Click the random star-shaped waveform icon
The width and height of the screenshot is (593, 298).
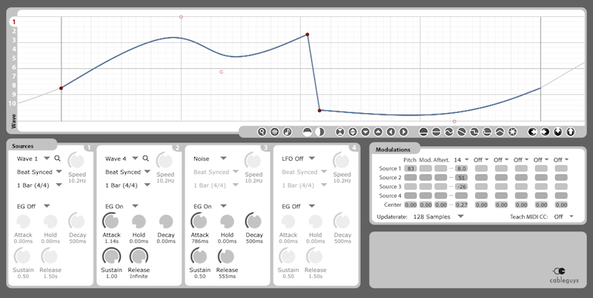(512, 132)
